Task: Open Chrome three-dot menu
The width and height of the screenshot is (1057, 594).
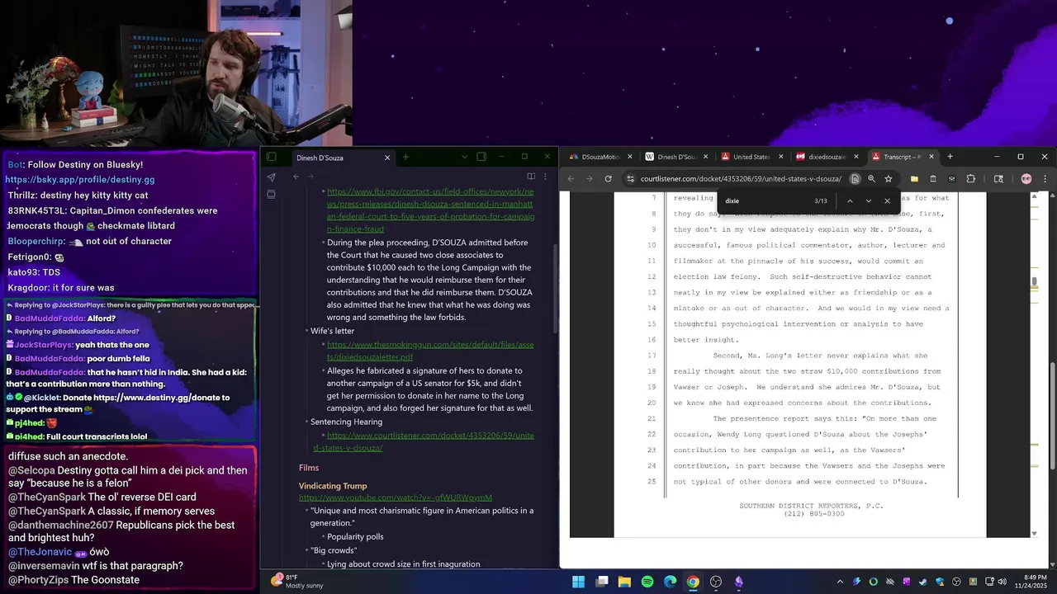Action: pos(1045,179)
